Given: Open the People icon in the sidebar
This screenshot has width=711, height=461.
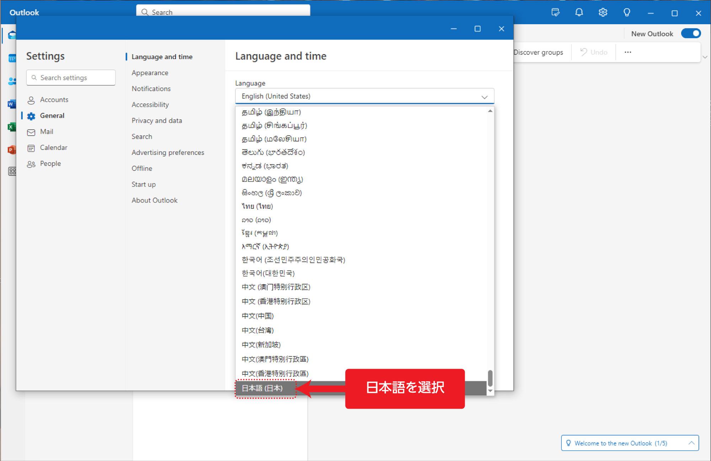Looking at the screenshot, I should [12, 81].
